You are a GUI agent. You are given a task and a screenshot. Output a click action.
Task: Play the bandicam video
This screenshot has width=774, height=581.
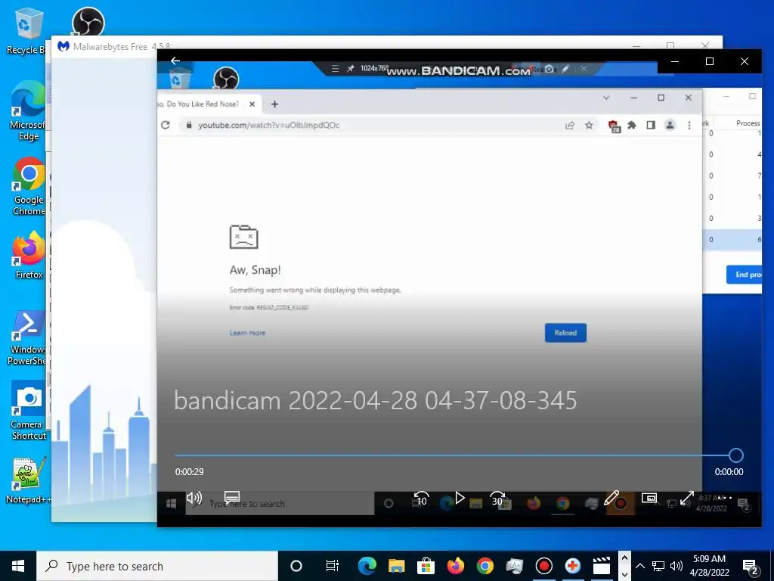(x=460, y=498)
